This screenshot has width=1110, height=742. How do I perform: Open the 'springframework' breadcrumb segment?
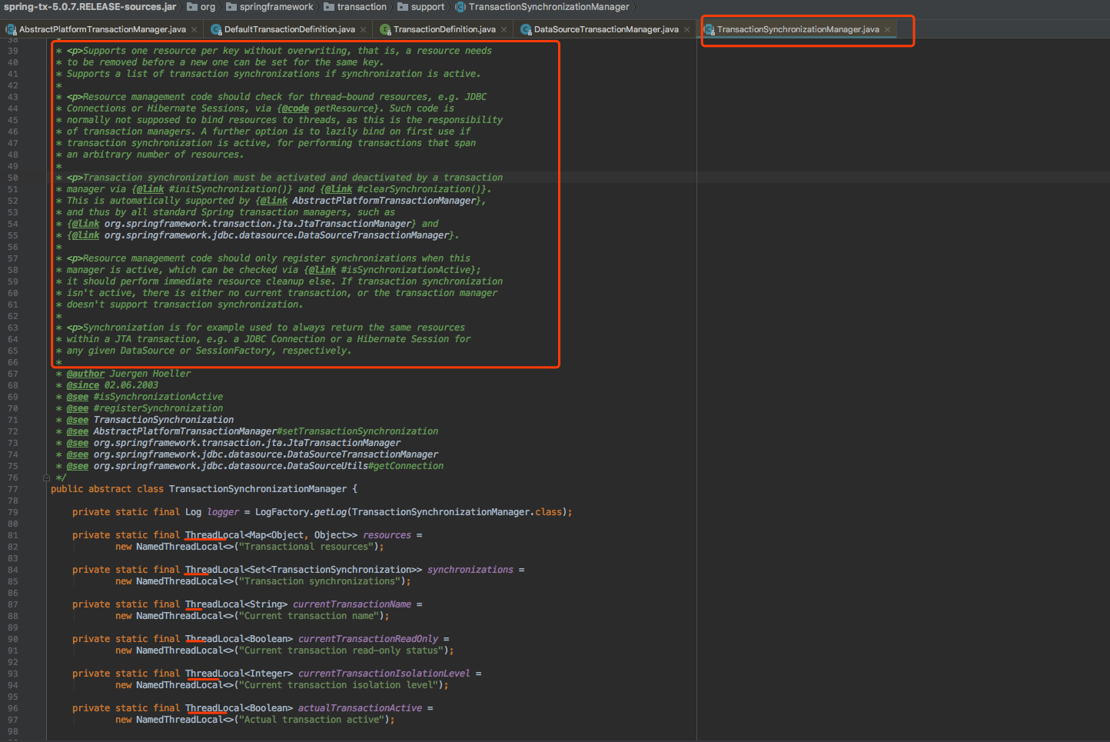tap(276, 7)
